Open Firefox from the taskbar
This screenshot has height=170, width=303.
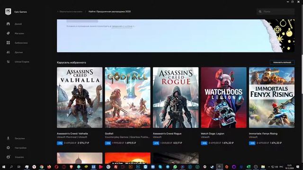[x=49, y=167]
